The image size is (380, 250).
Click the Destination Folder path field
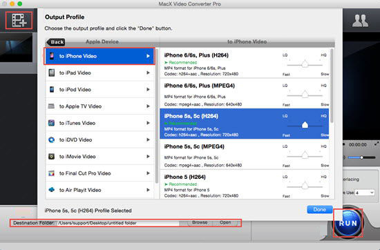pos(118,223)
